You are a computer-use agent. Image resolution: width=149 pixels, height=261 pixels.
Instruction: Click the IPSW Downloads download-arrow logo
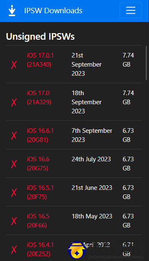click(x=12, y=11)
